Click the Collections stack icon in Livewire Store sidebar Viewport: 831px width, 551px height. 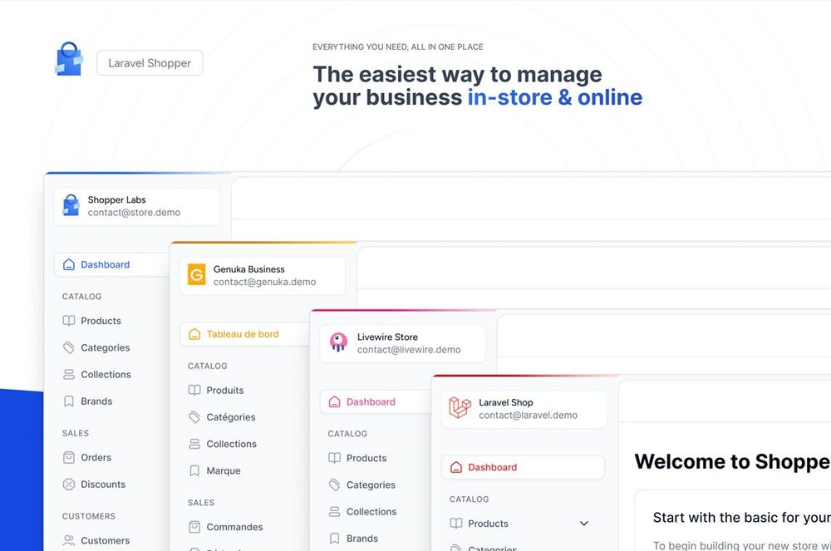[334, 512]
